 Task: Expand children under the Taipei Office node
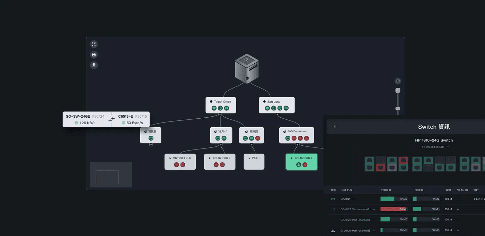[220, 115]
